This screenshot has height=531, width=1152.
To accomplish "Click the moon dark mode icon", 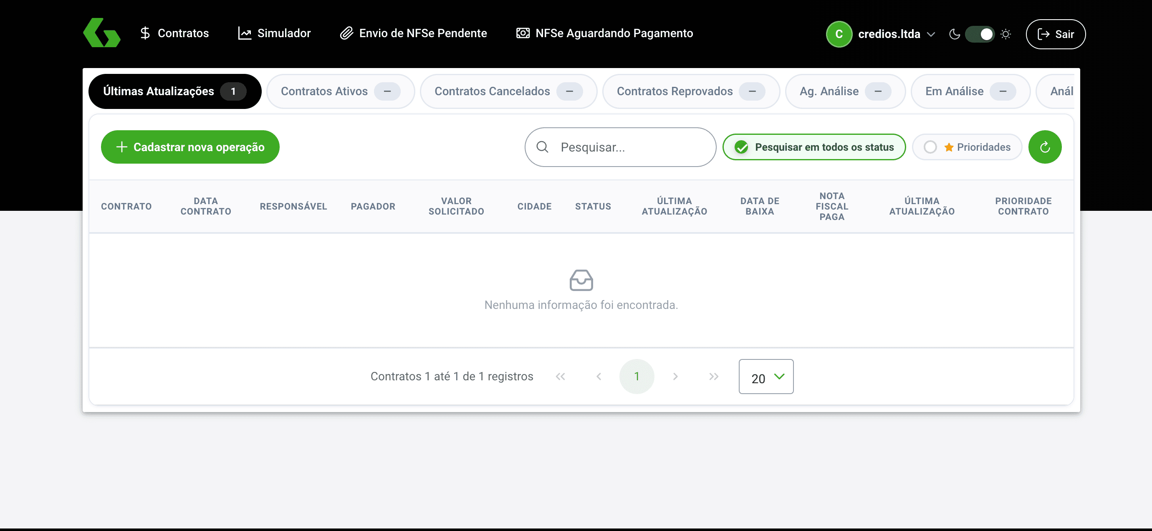I will pos(954,34).
